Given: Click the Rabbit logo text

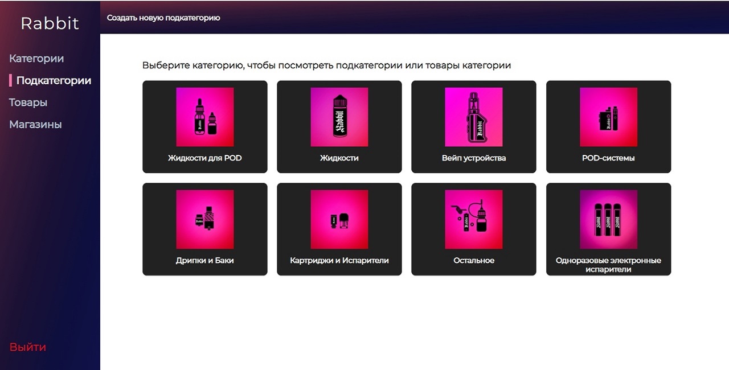Looking at the screenshot, I should 50,23.
